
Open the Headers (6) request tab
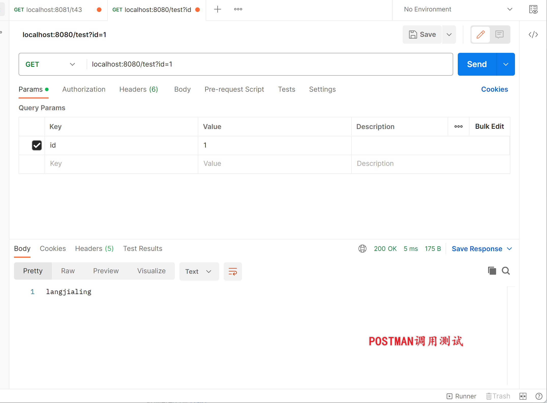(139, 89)
